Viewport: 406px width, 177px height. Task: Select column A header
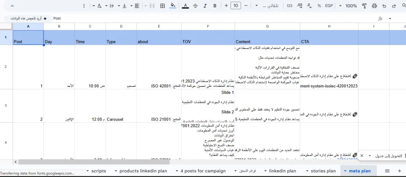[28, 26]
